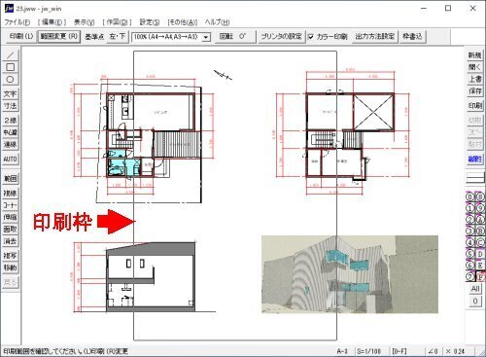Image resolution: width=486 pixels, height=357 pixels.
Task: Activate the 移動 move tool
Action: coord(10,268)
